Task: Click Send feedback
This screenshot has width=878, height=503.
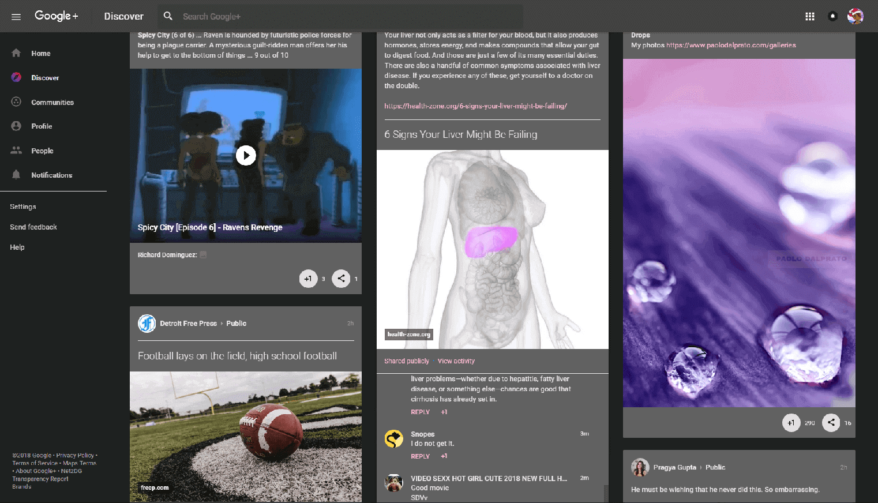Action: tap(33, 227)
